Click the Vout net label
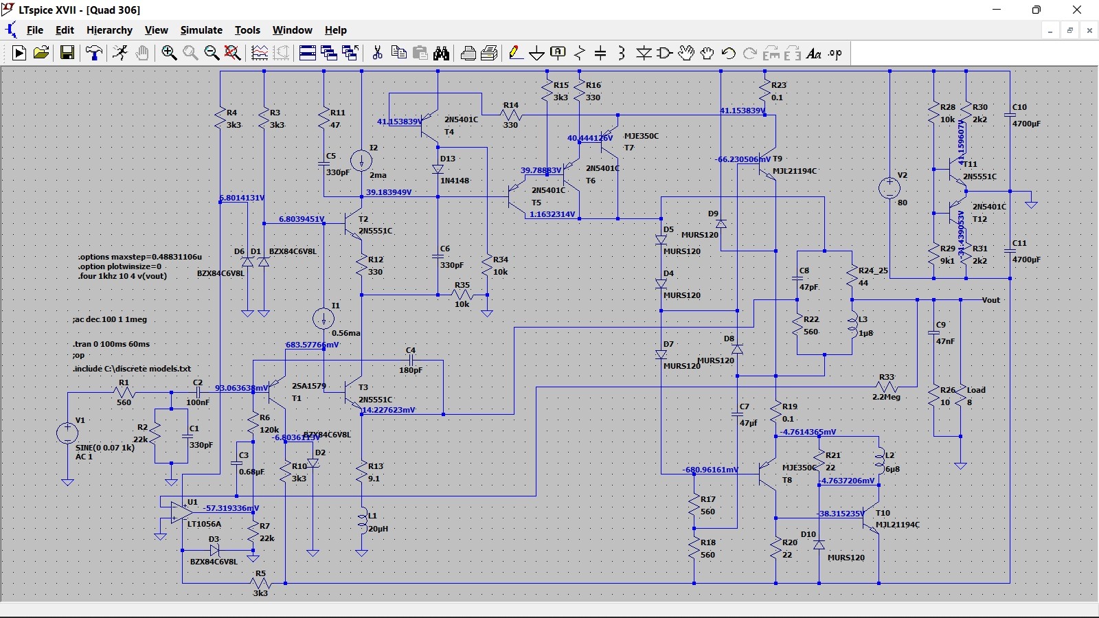Screen dimensions: 1099x618 pos(991,300)
